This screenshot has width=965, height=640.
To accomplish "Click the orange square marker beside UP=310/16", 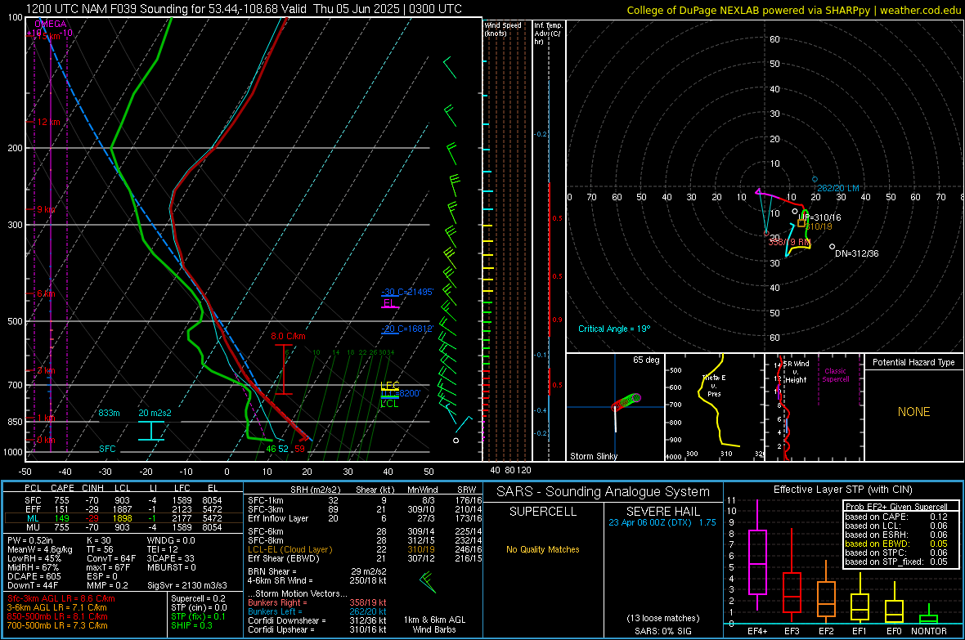I will [801, 222].
